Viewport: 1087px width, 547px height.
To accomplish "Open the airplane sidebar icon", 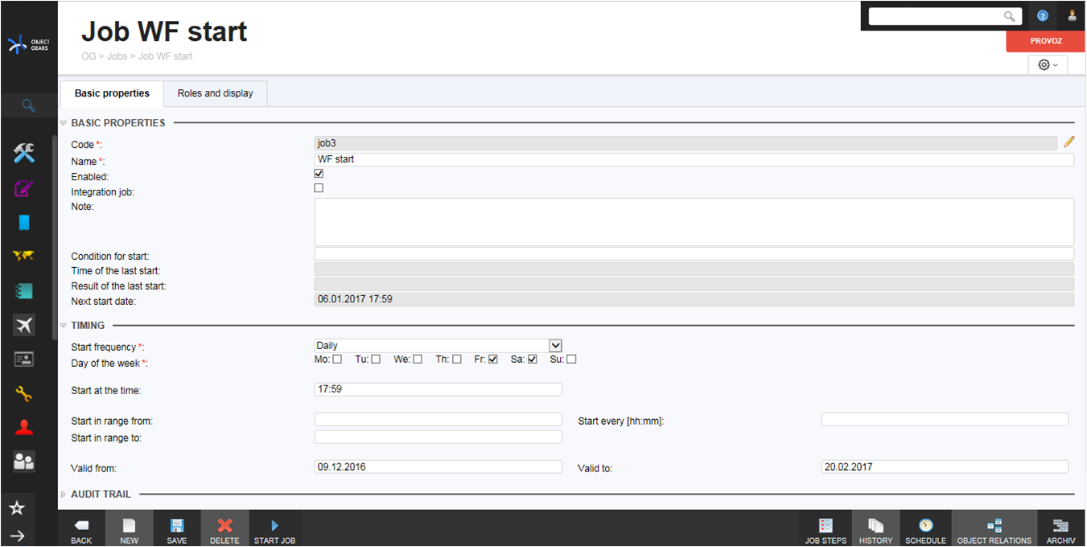I will [24, 325].
